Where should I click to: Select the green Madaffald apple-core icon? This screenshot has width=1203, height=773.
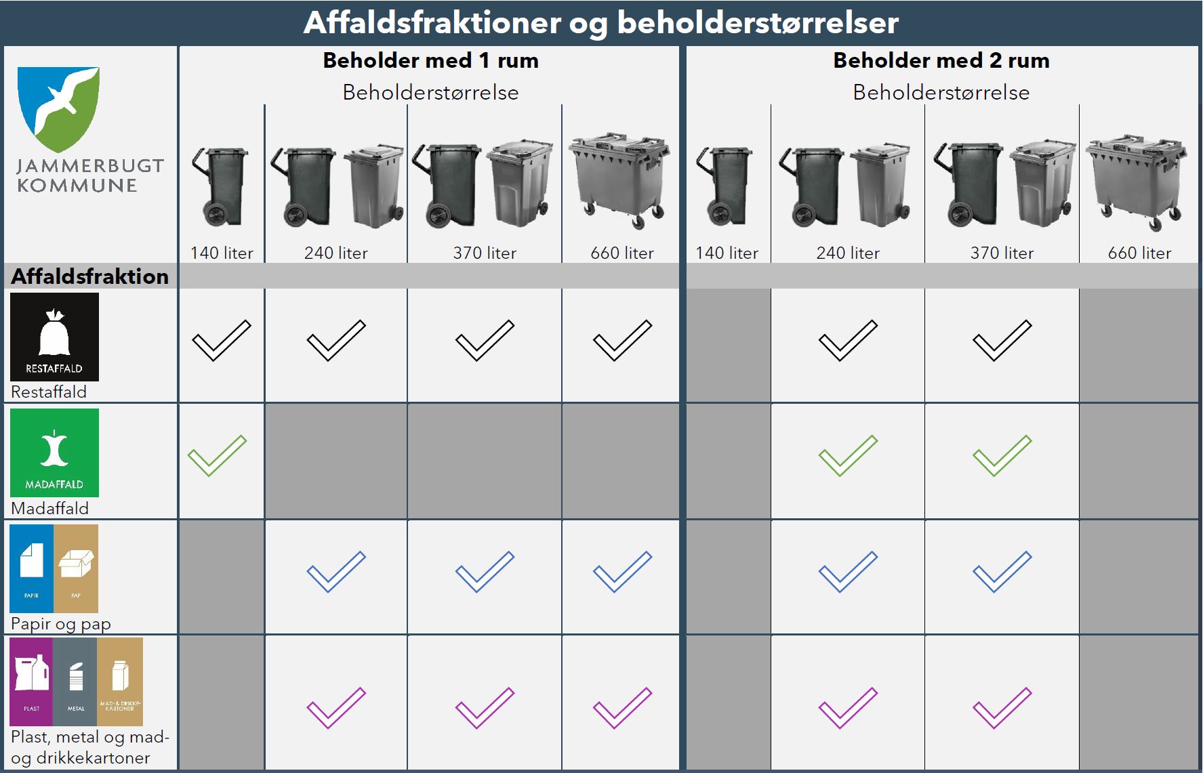(54, 453)
